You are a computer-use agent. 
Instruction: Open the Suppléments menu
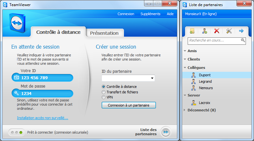[x=150, y=14]
